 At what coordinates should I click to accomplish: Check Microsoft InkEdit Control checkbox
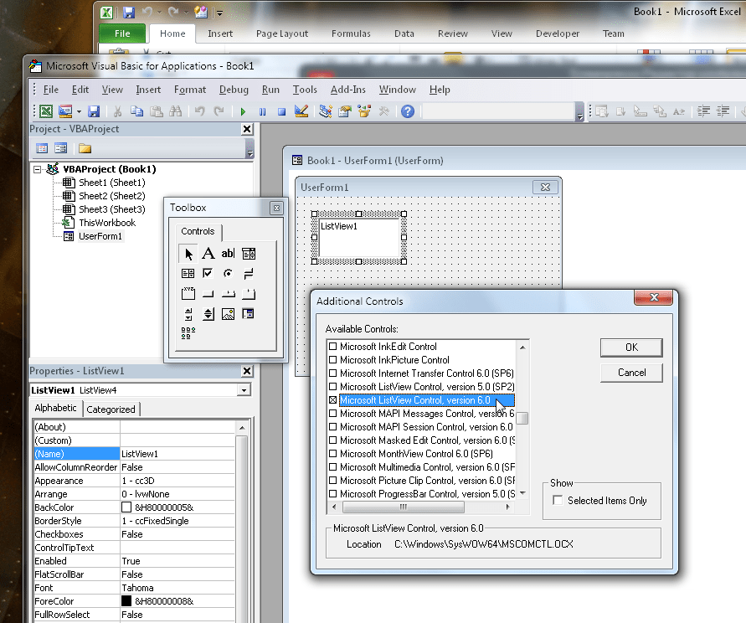(x=333, y=347)
